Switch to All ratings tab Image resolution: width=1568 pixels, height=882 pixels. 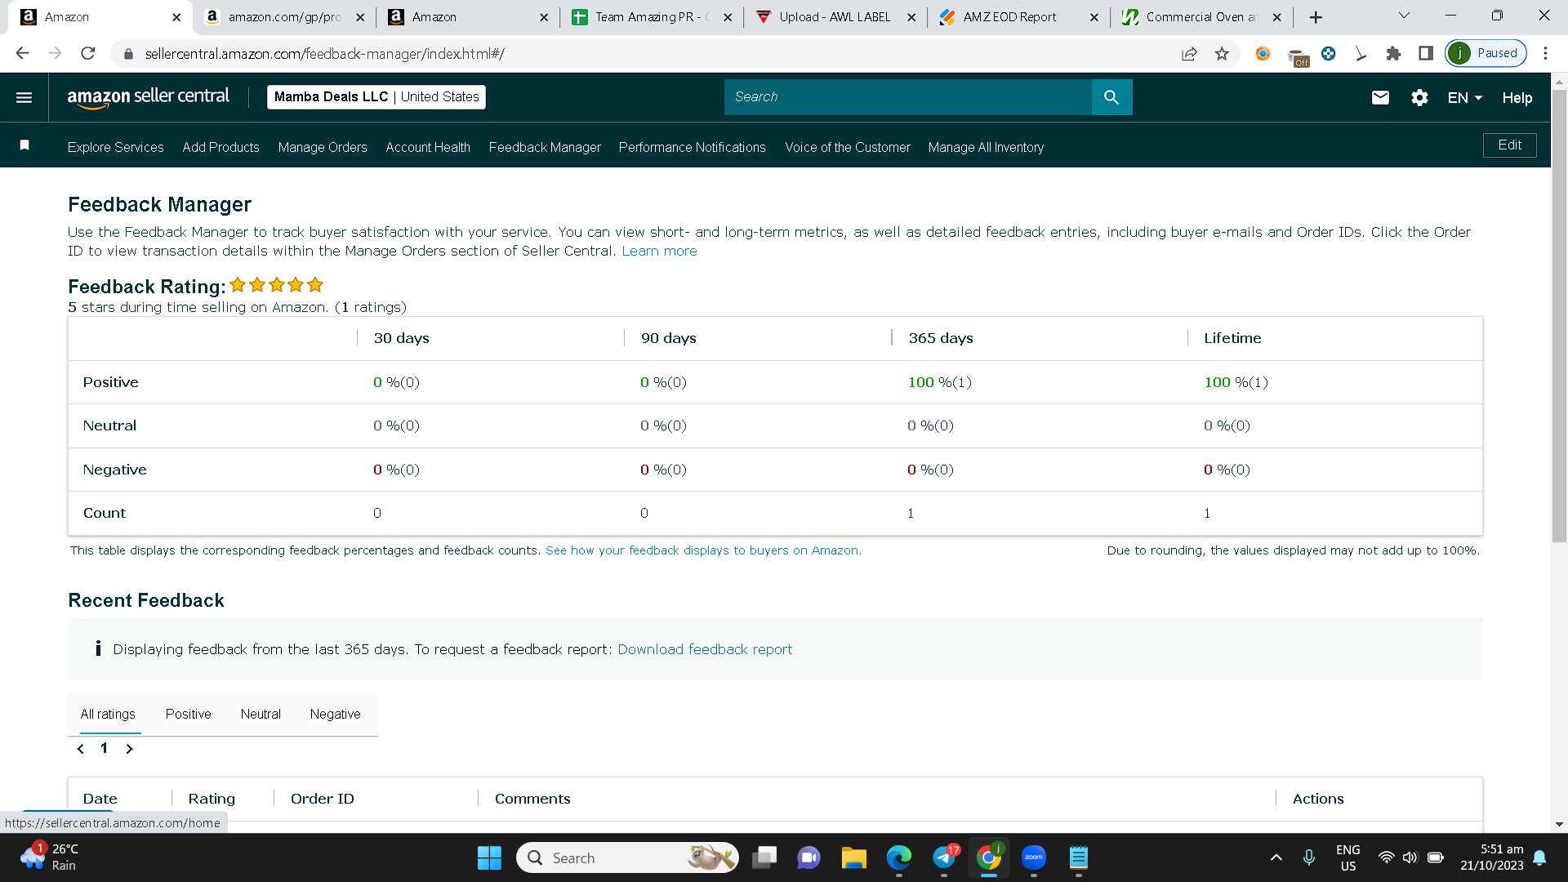click(x=108, y=714)
